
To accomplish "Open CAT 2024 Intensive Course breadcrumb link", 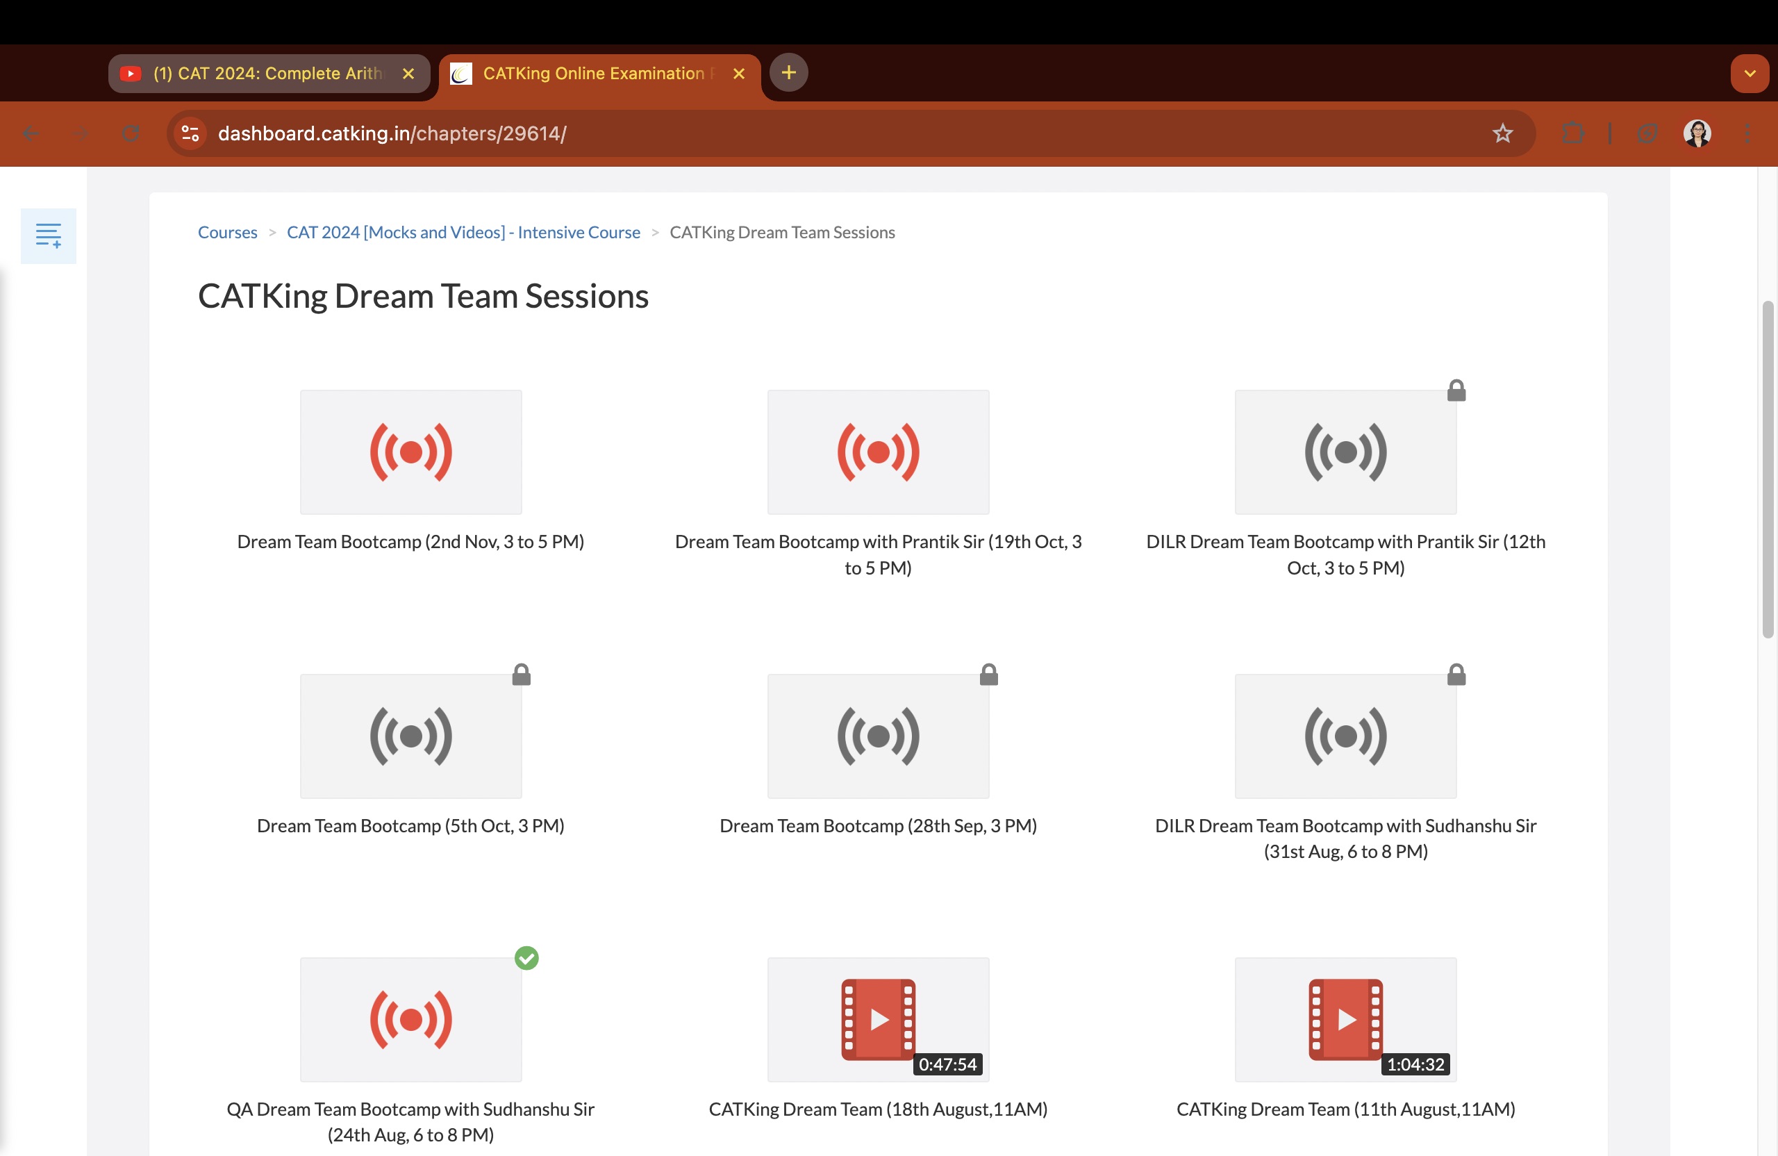I will coord(463,233).
